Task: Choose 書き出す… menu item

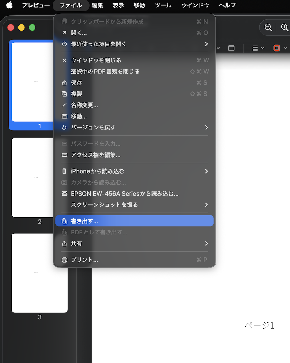Action: coord(134,221)
